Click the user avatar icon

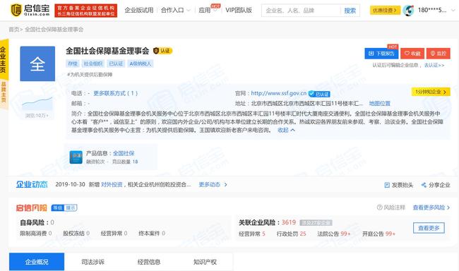[408, 11]
